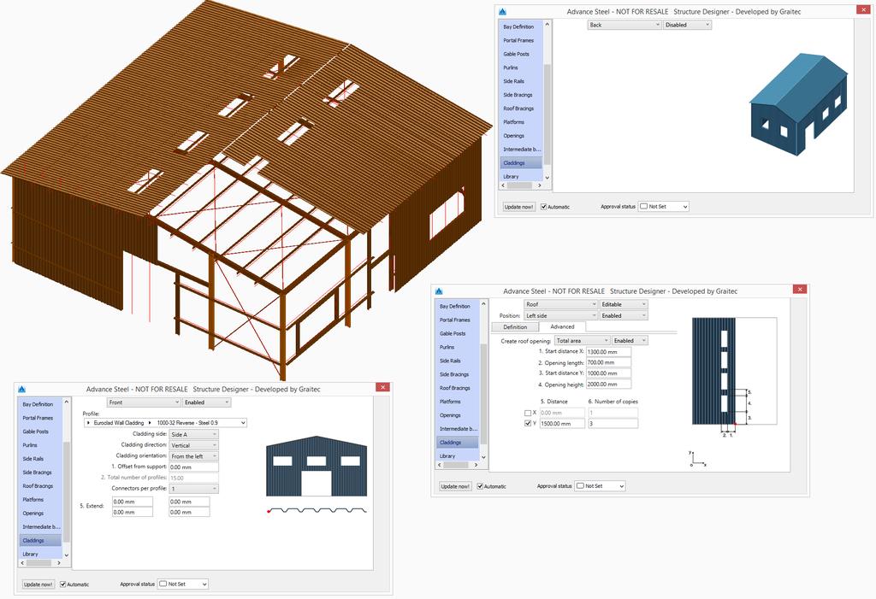This screenshot has height=599, width=876.
Task: Click Update now! in Front cladding window
Action: 38,584
